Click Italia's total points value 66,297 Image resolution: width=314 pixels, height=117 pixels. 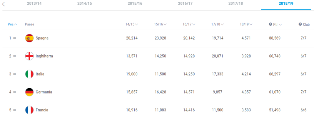275,74
